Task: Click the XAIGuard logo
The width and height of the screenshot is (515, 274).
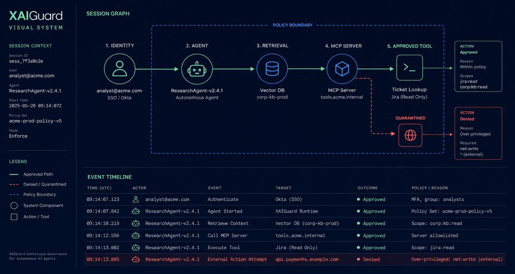Action: [36, 16]
